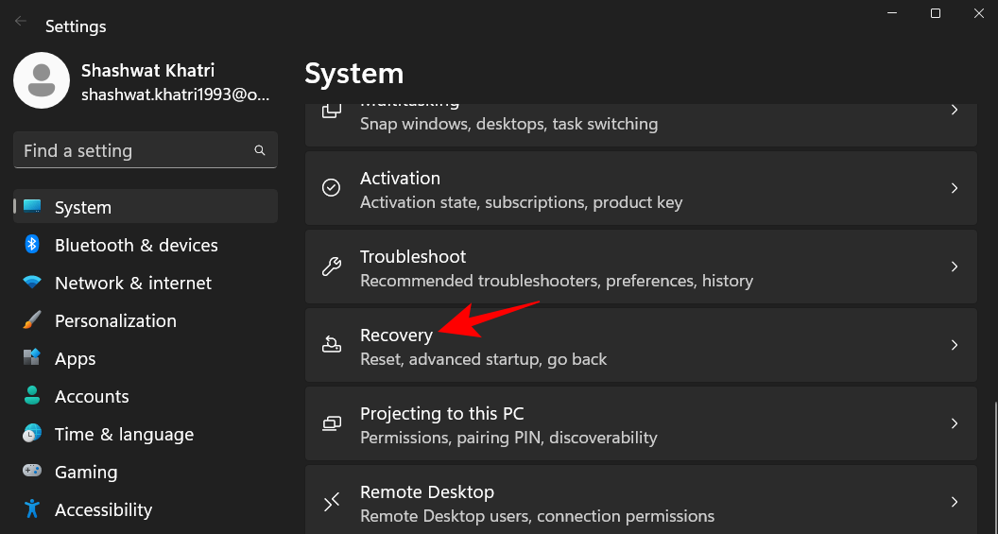
Task: Click 'Reset, advanced startup, go back' text
Action: 483,359
